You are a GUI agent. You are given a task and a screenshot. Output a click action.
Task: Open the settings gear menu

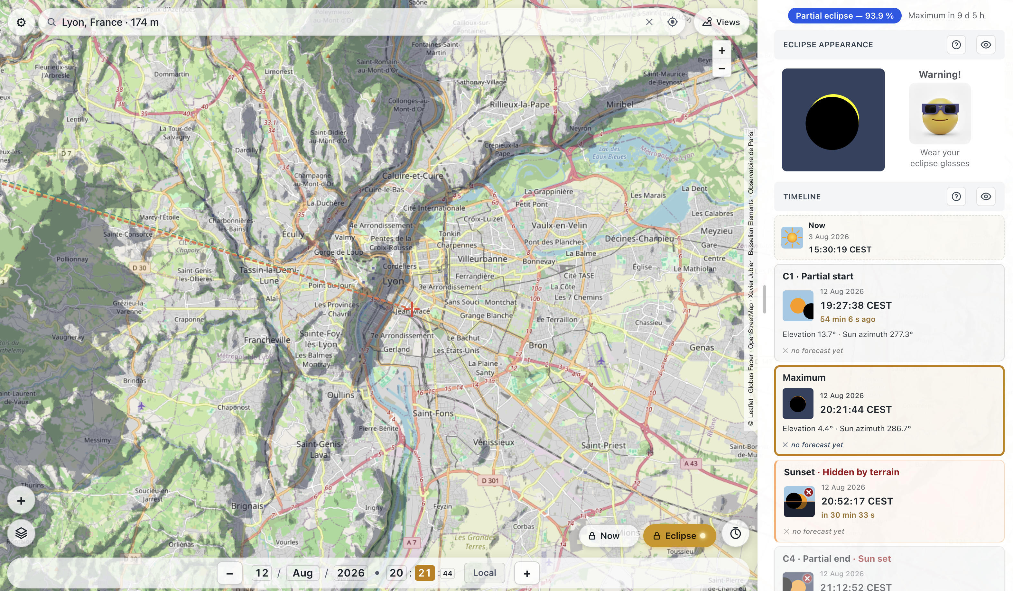(21, 22)
